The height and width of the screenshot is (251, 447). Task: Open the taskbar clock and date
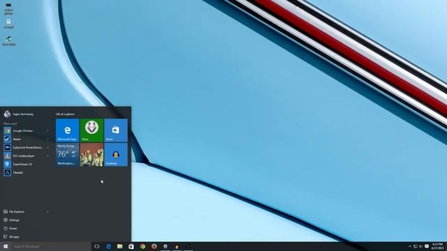click(438, 246)
